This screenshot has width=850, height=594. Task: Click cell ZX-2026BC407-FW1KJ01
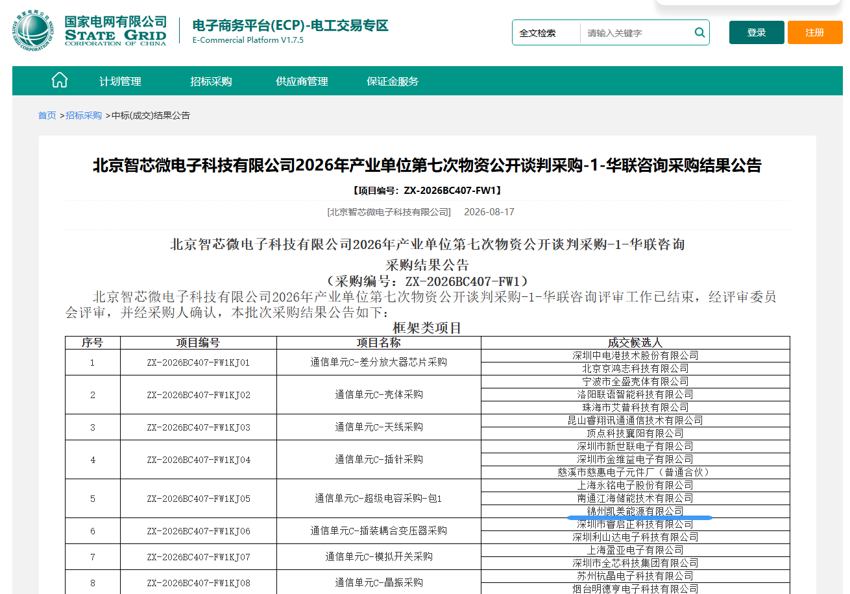199,362
